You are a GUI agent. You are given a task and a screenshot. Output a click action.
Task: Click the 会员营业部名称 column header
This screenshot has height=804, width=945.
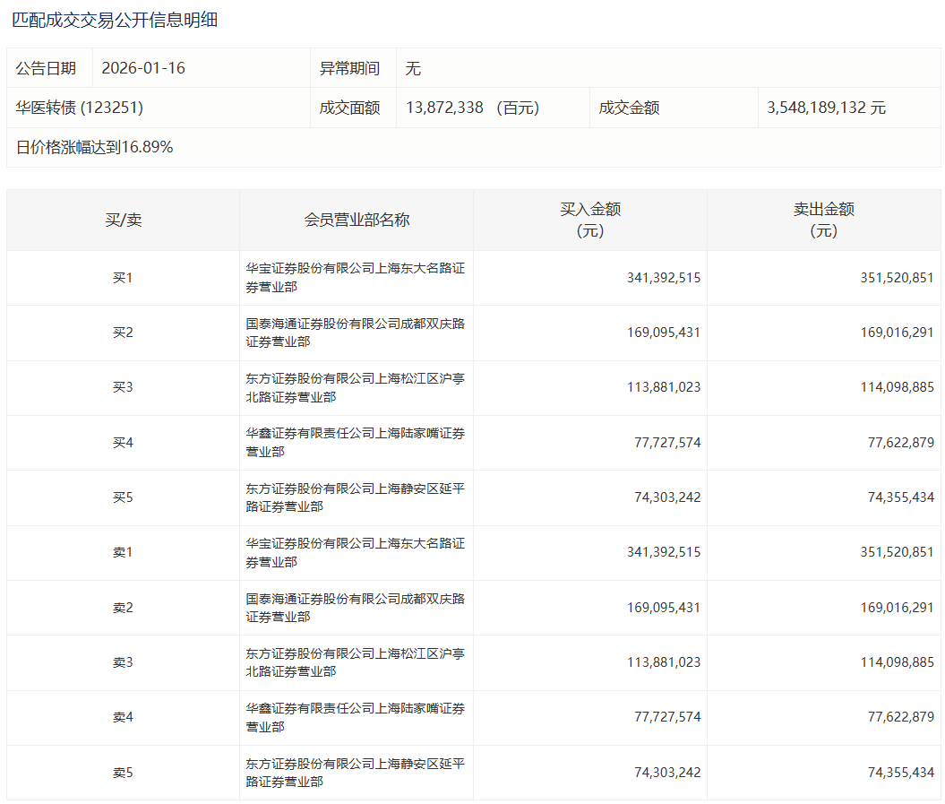(x=357, y=220)
